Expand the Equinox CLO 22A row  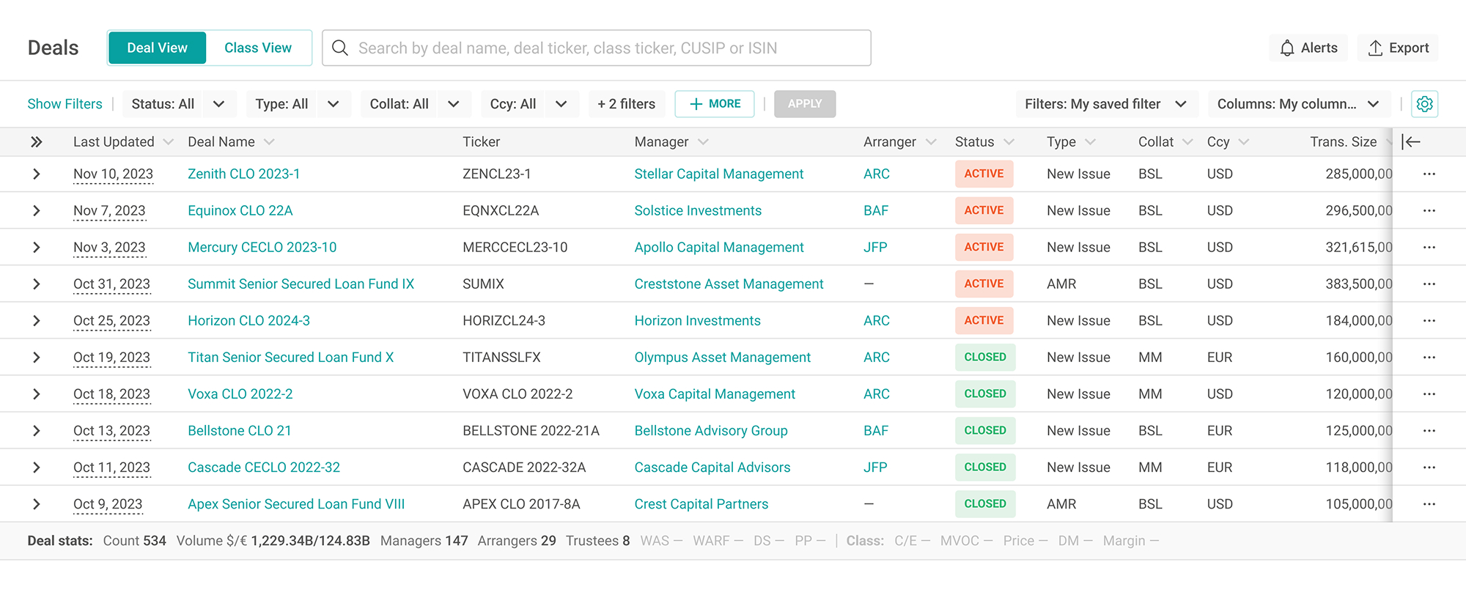[x=36, y=211]
